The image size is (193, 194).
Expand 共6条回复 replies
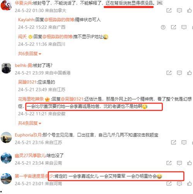coord(30,53)
